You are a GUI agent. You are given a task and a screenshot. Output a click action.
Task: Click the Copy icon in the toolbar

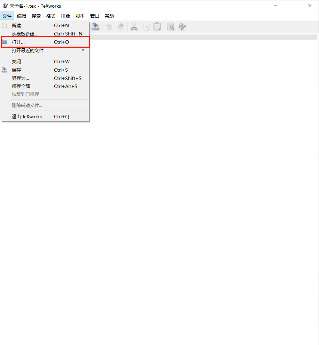click(x=146, y=27)
